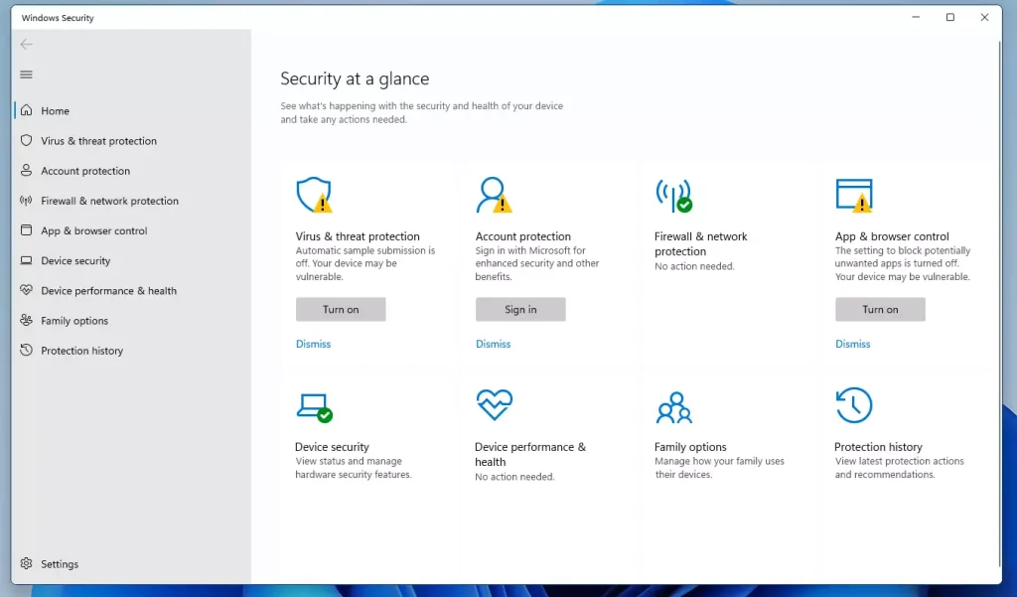Open the Device security laptop tile icon
This screenshot has width=1017, height=597.
tap(314, 407)
